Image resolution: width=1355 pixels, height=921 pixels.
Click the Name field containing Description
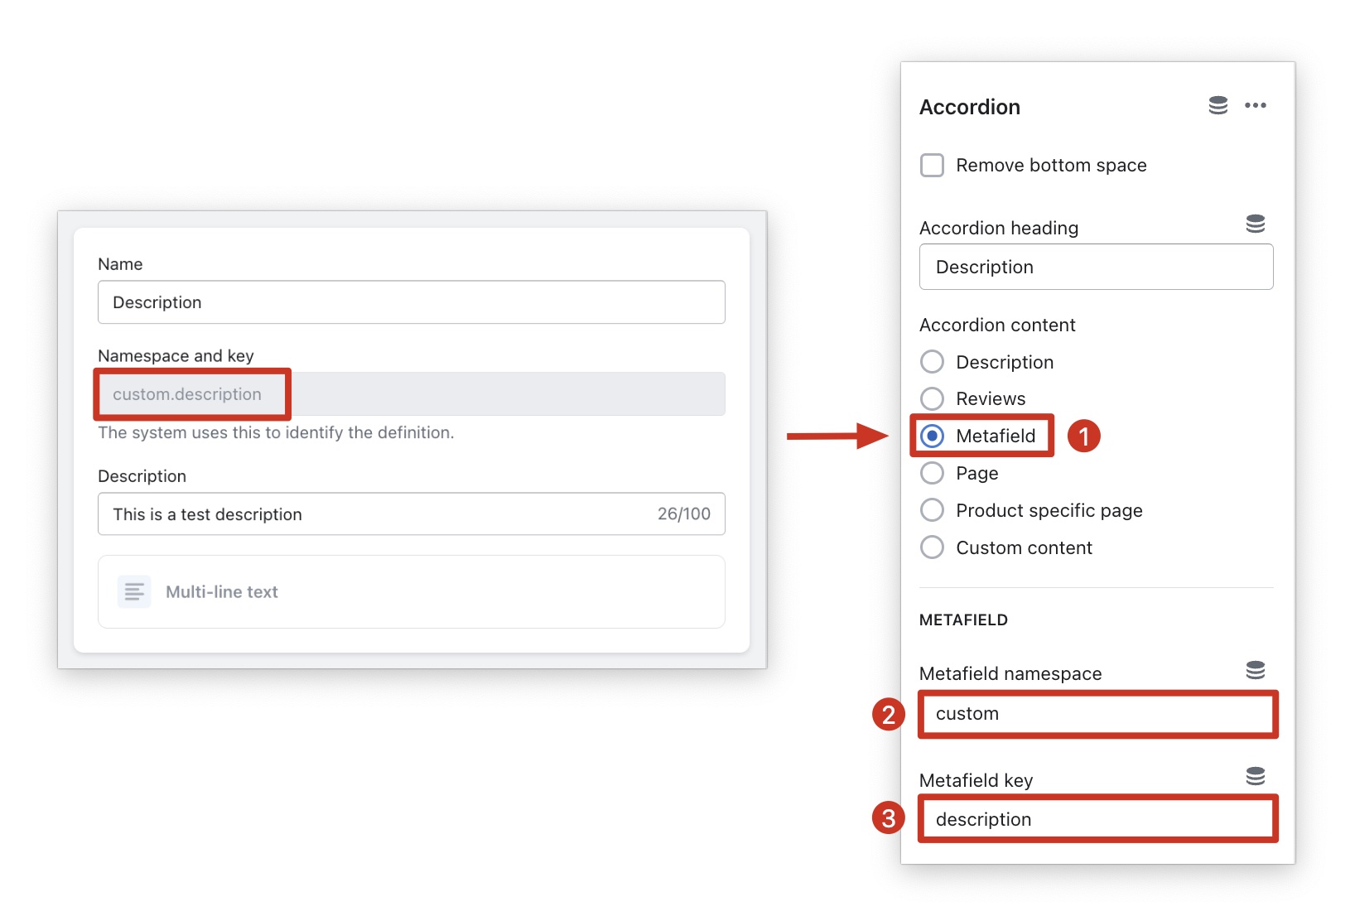[x=411, y=302]
